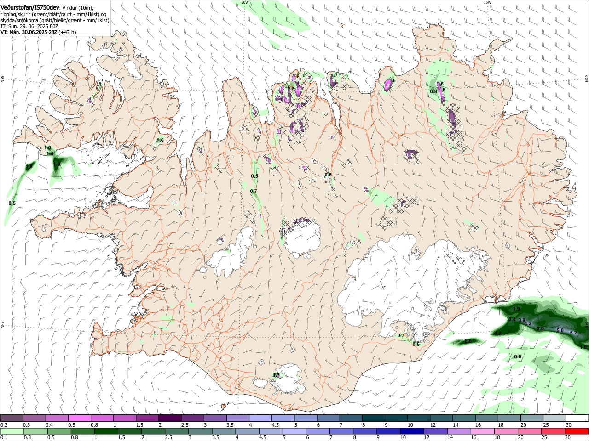Click the white swatch labeled 30 in snow scale

[x=577, y=418]
